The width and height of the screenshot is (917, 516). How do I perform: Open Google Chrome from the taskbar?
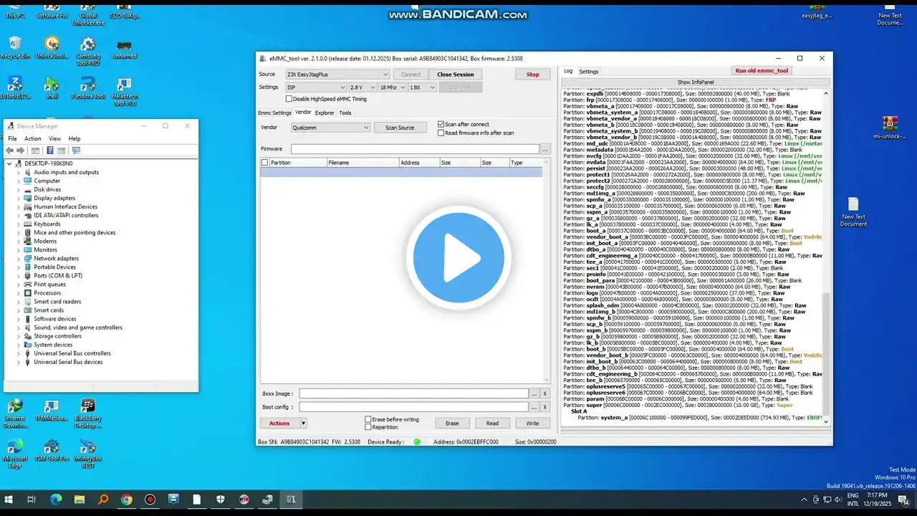tap(126, 500)
